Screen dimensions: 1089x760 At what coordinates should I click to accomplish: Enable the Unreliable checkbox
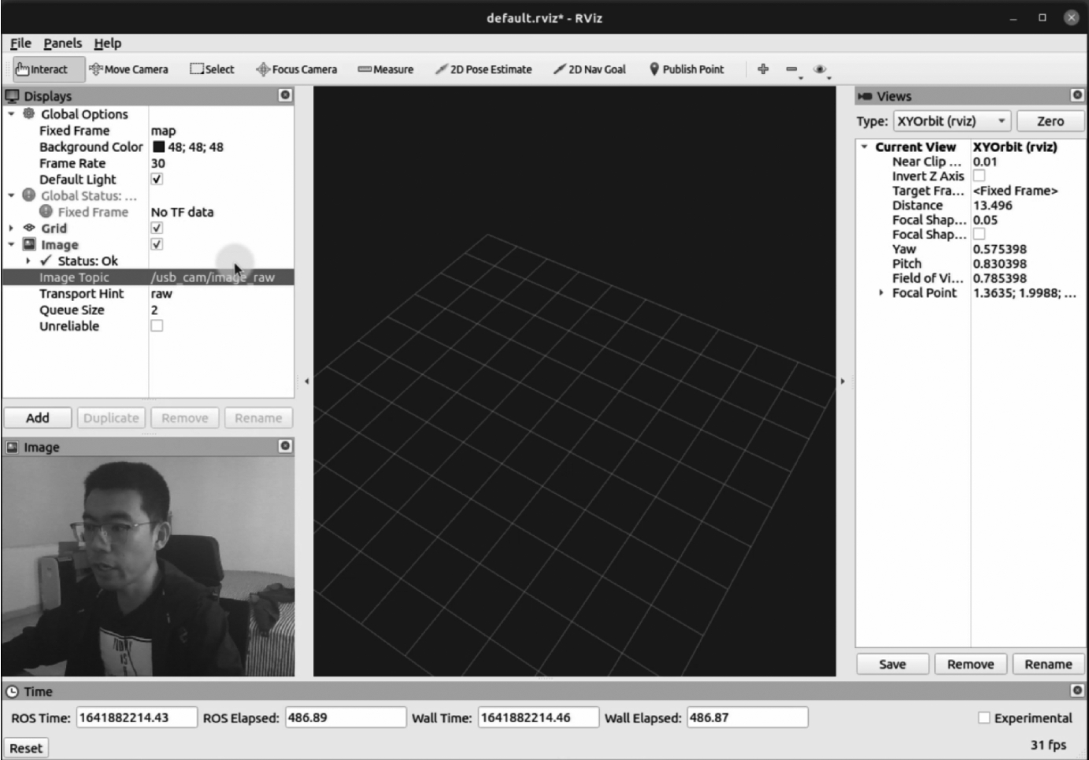click(157, 326)
